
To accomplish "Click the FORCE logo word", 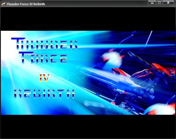I will coord(43,58).
